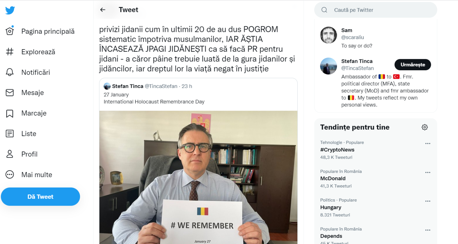
Task: Open the Profil person icon
Action: 10,154
